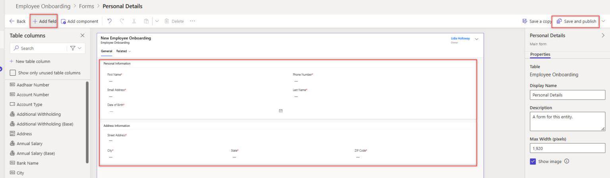Select the Date of Birth field
The width and height of the screenshot is (610, 178).
click(x=195, y=108)
